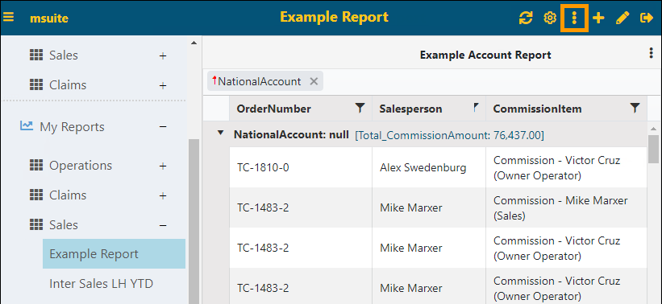Click the Operations grid icon

36,165
